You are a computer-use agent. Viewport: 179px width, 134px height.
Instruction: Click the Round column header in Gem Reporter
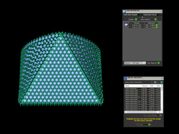click(136, 23)
